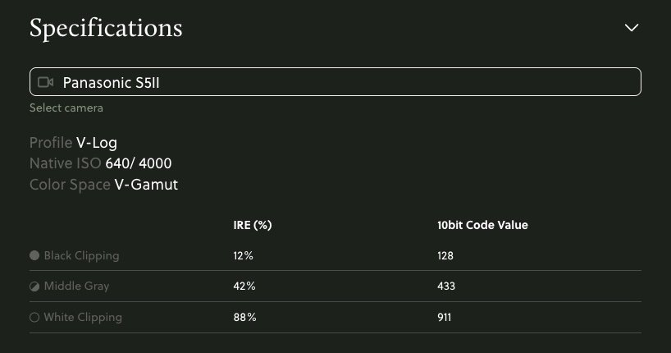Click the video camera icon
Screen dimensions: 671x353
point(46,82)
